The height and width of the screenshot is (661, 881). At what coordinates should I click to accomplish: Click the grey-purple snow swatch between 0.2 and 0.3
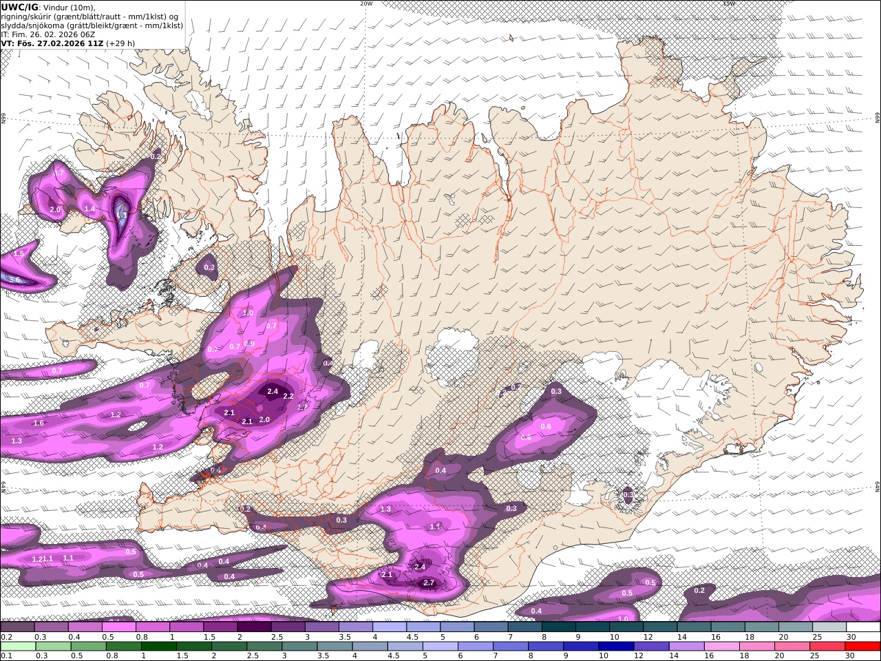tap(18, 627)
